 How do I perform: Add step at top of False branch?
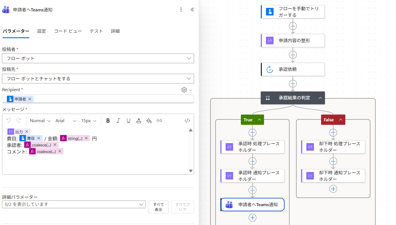[333, 132]
